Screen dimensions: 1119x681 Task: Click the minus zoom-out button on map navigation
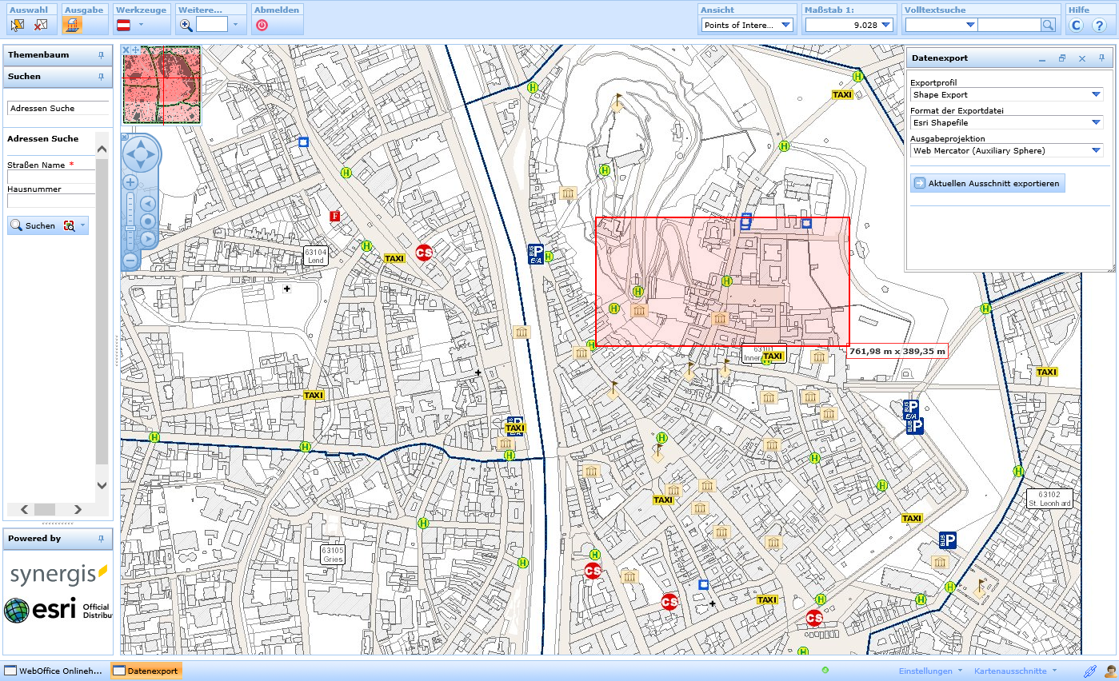[x=130, y=260]
